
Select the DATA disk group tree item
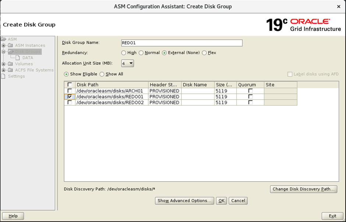point(28,58)
